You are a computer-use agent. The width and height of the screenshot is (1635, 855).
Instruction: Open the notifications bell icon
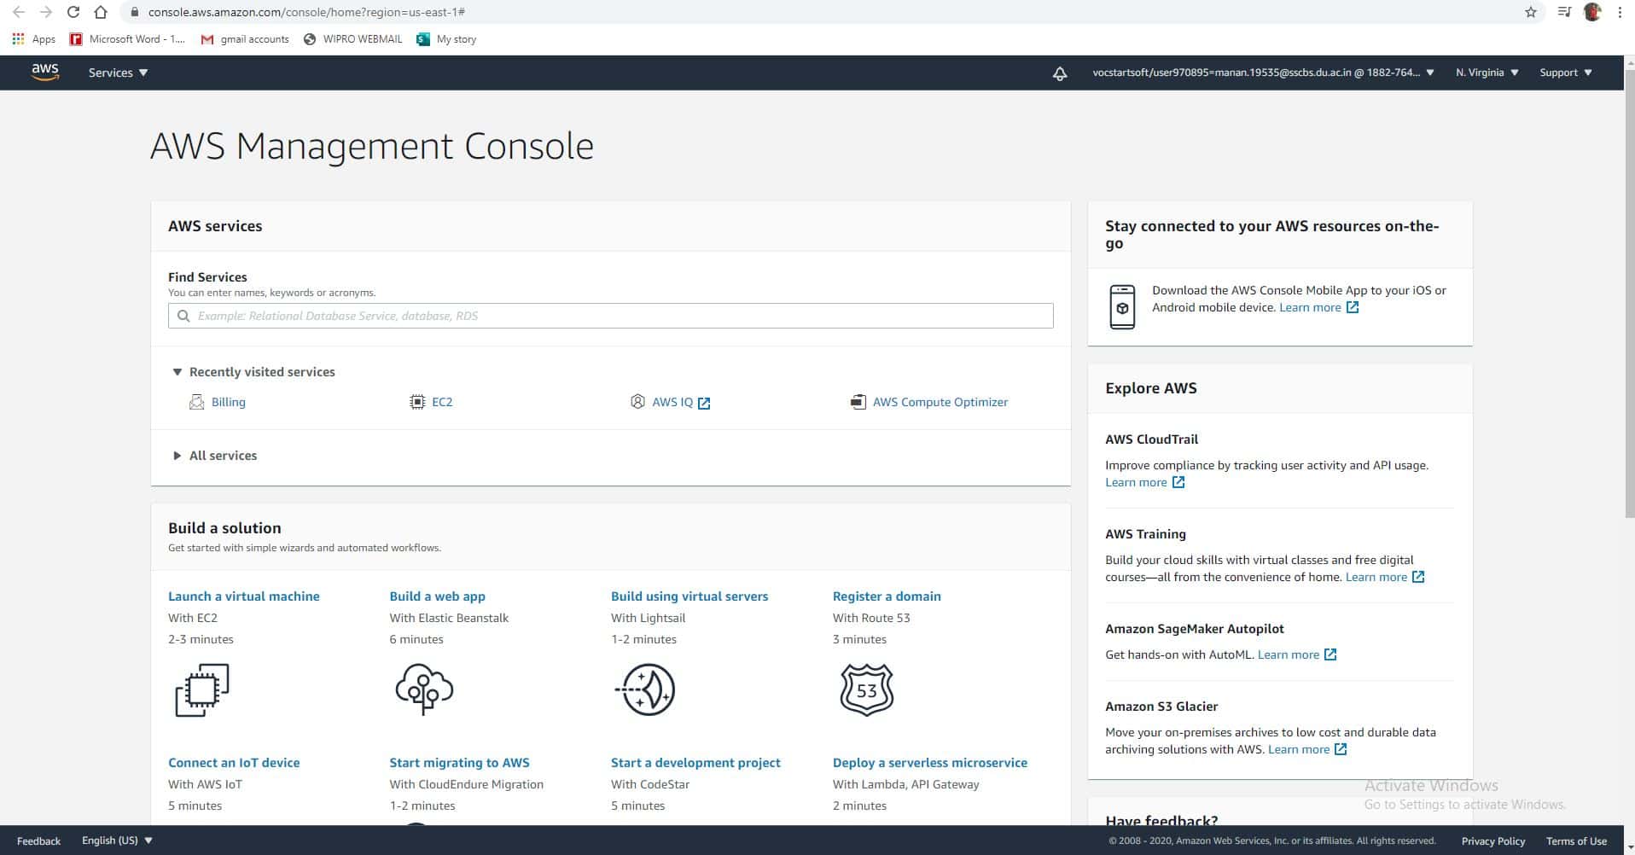click(1060, 73)
